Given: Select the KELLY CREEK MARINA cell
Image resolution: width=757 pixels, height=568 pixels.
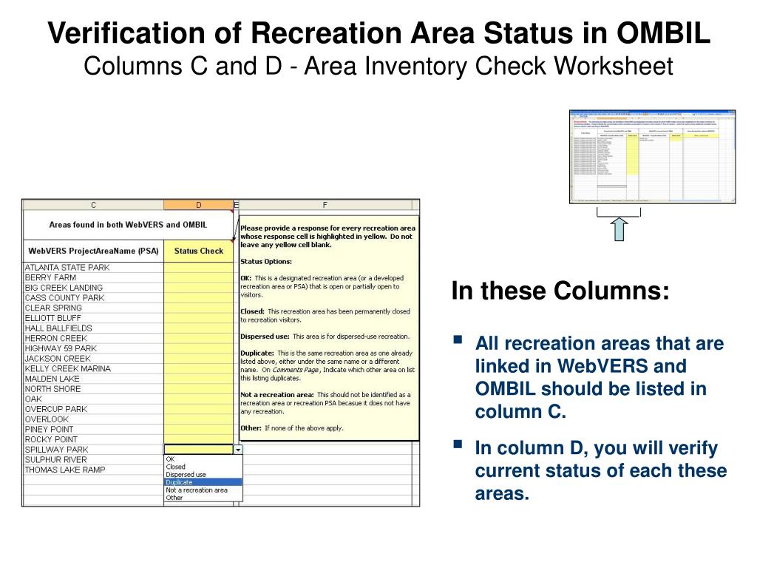Looking at the screenshot, I should [93, 368].
